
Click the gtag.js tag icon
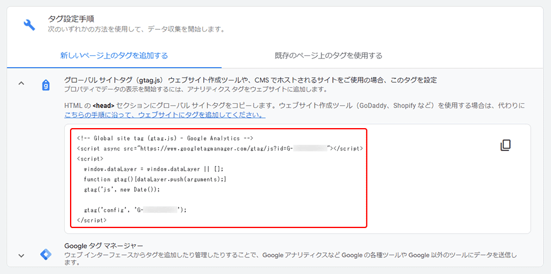tap(46, 85)
